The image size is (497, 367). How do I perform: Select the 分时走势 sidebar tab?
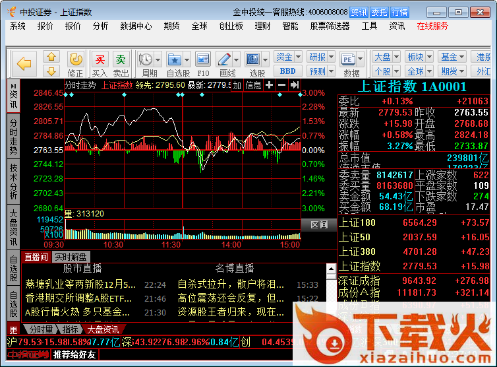pyautogui.click(x=13, y=136)
